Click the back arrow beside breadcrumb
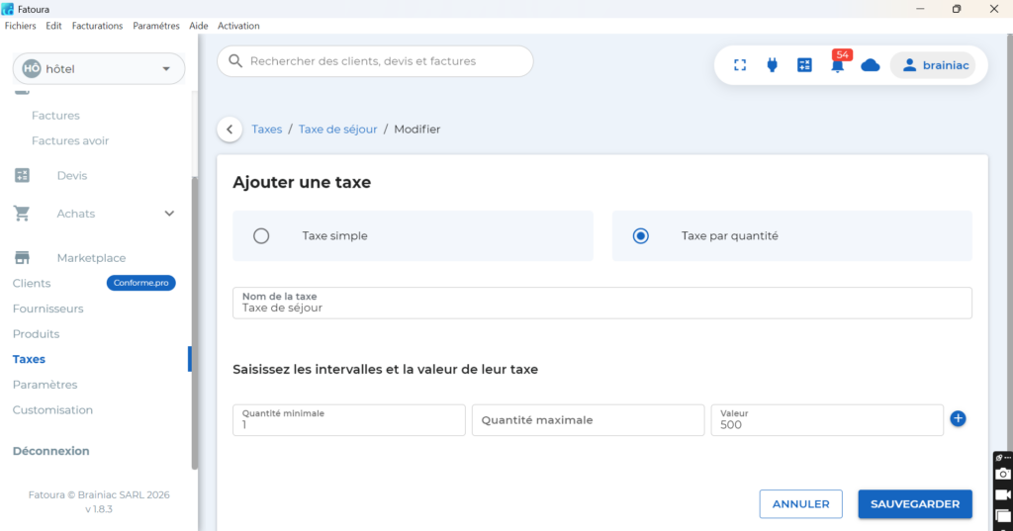The image size is (1013, 531). [230, 130]
